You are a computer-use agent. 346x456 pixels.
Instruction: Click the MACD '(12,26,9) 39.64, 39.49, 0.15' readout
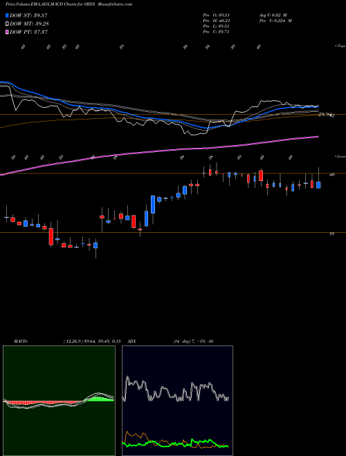(x=92, y=341)
